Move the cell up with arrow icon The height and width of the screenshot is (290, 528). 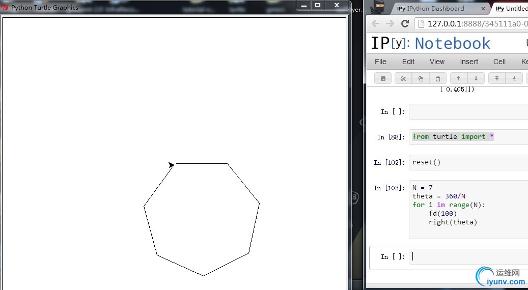click(458, 78)
